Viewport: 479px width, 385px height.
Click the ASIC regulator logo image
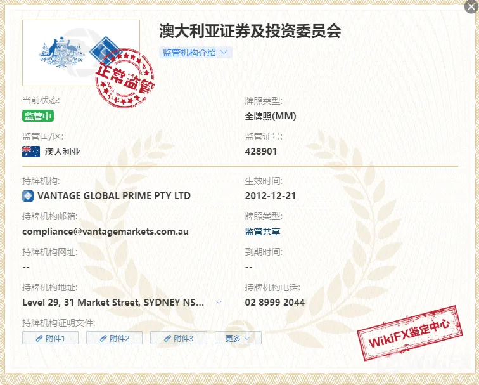[81, 53]
